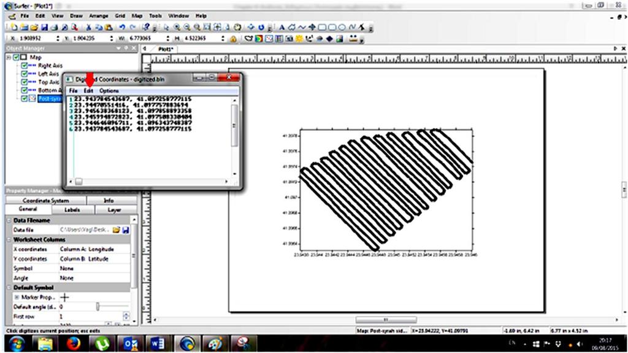Toggle the Left Axis visibility checkbox
This screenshot has width=628, height=353.
click(25, 74)
